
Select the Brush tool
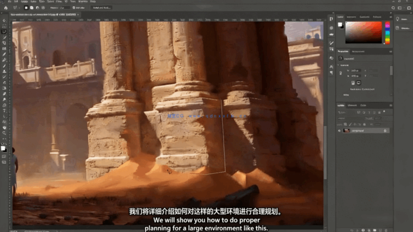(x=4, y=65)
